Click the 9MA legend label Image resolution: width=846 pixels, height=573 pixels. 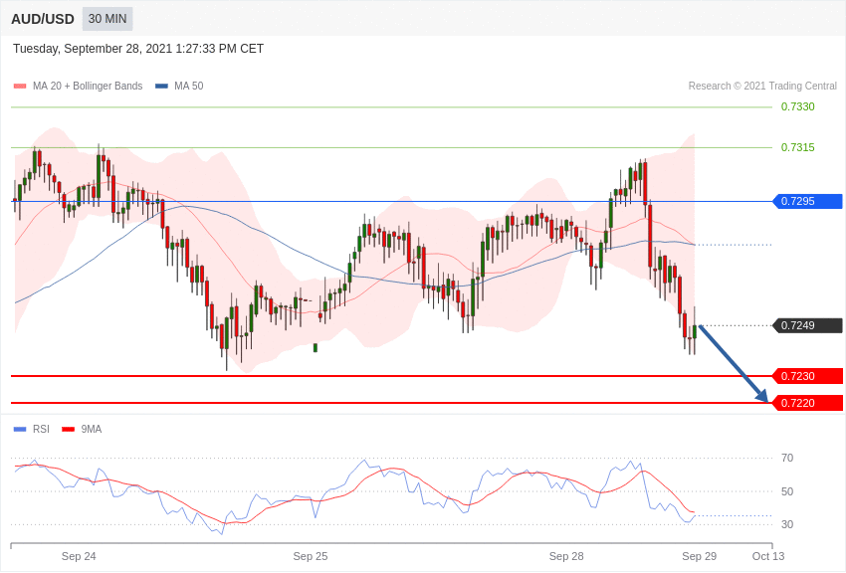92,429
